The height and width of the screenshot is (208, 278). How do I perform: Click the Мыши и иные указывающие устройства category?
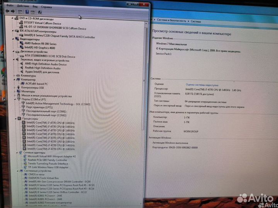tap(46, 96)
